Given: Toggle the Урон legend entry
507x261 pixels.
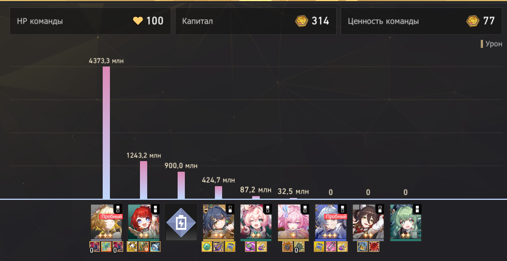Looking at the screenshot, I should pos(492,44).
